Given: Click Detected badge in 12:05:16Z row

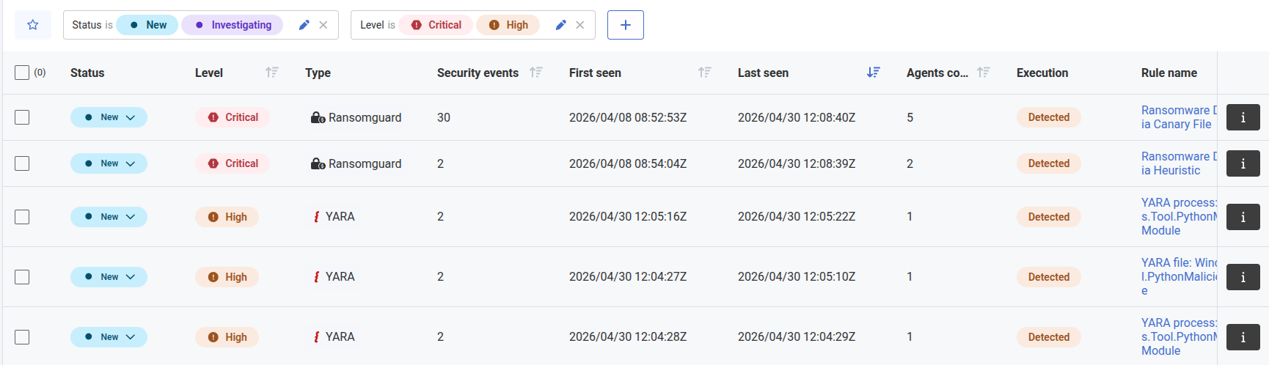Looking at the screenshot, I should tap(1049, 217).
